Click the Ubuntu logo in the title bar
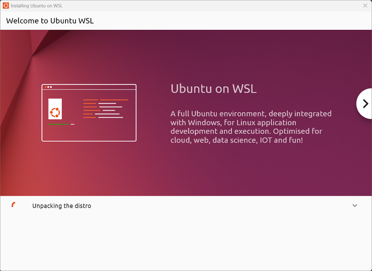 [x=6, y=6]
